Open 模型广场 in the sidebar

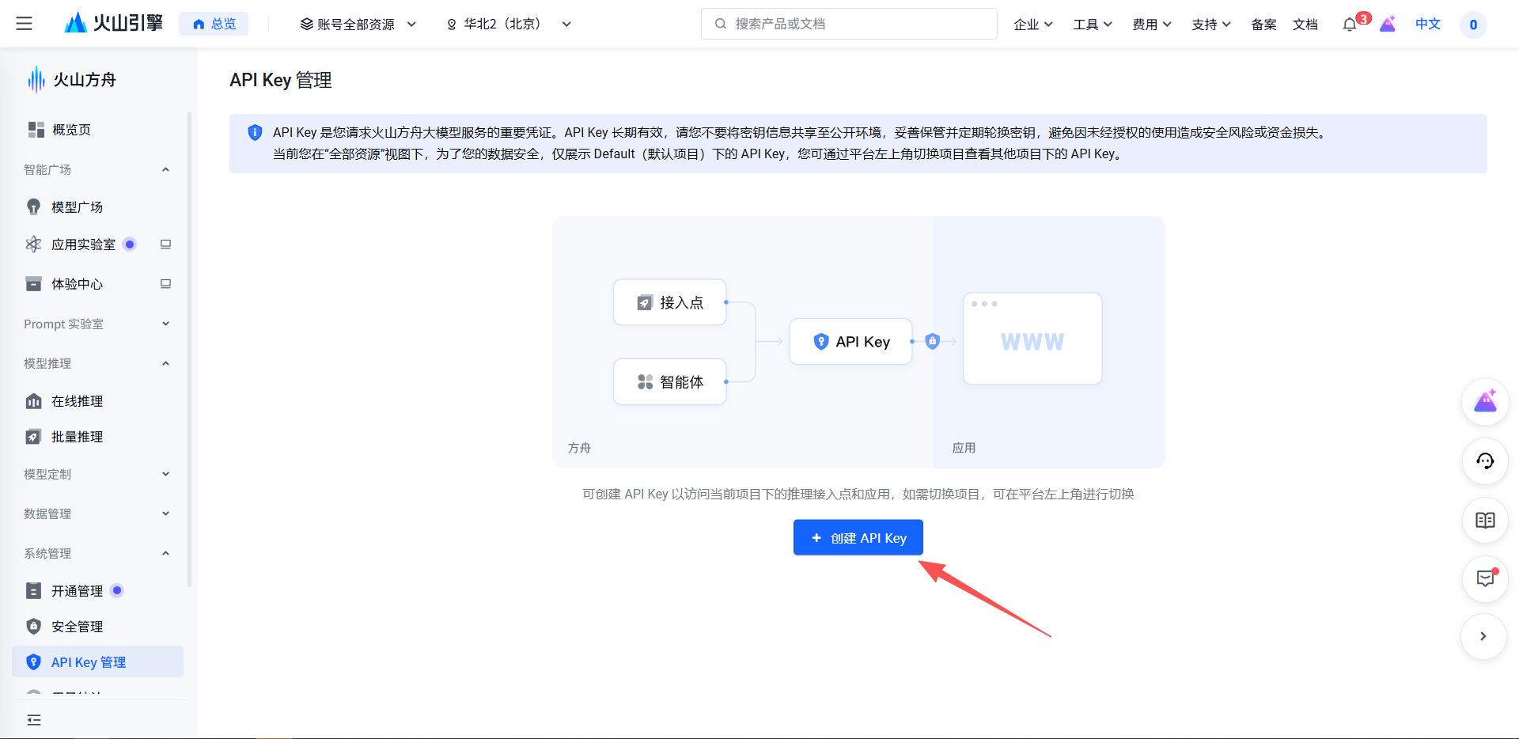pos(77,207)
